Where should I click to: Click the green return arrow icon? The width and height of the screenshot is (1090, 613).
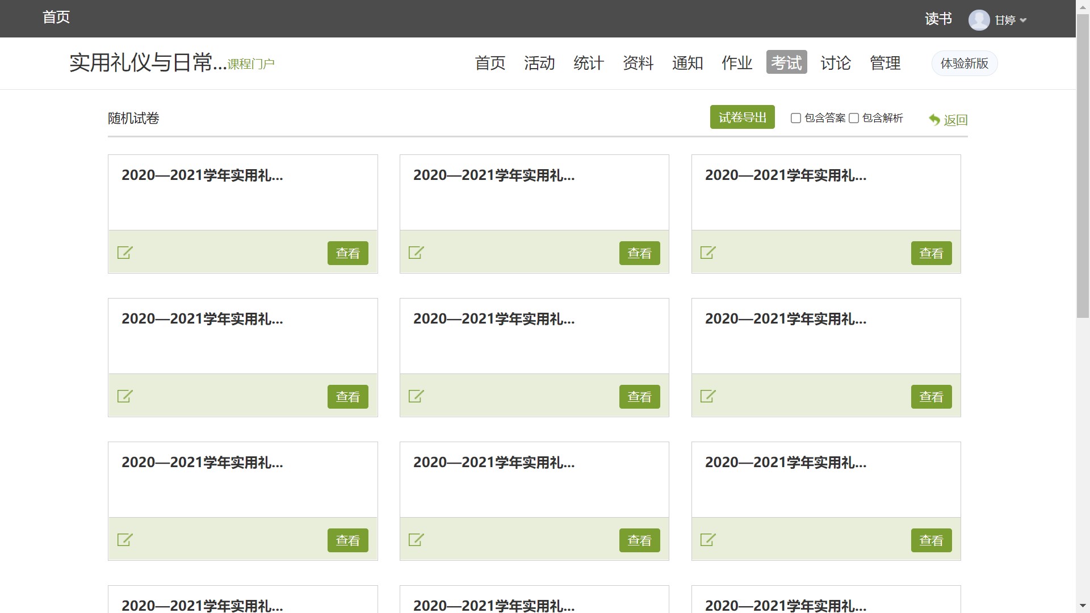pos(934,120)
